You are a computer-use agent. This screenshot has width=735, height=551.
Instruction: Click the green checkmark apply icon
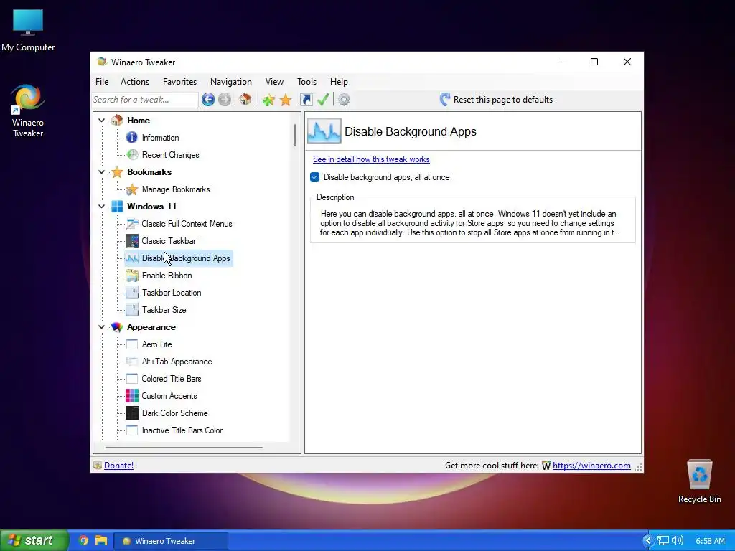pos(323,99)
